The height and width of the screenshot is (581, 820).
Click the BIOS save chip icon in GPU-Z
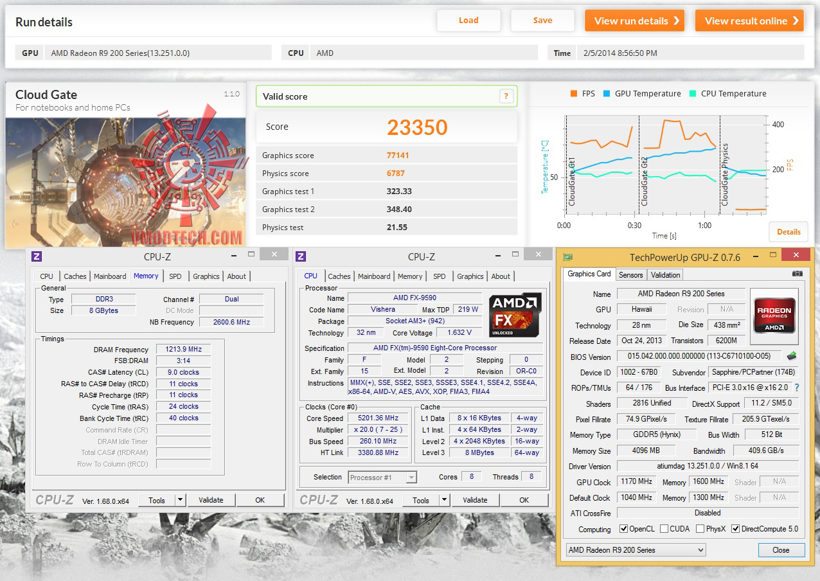click(792, 356)
